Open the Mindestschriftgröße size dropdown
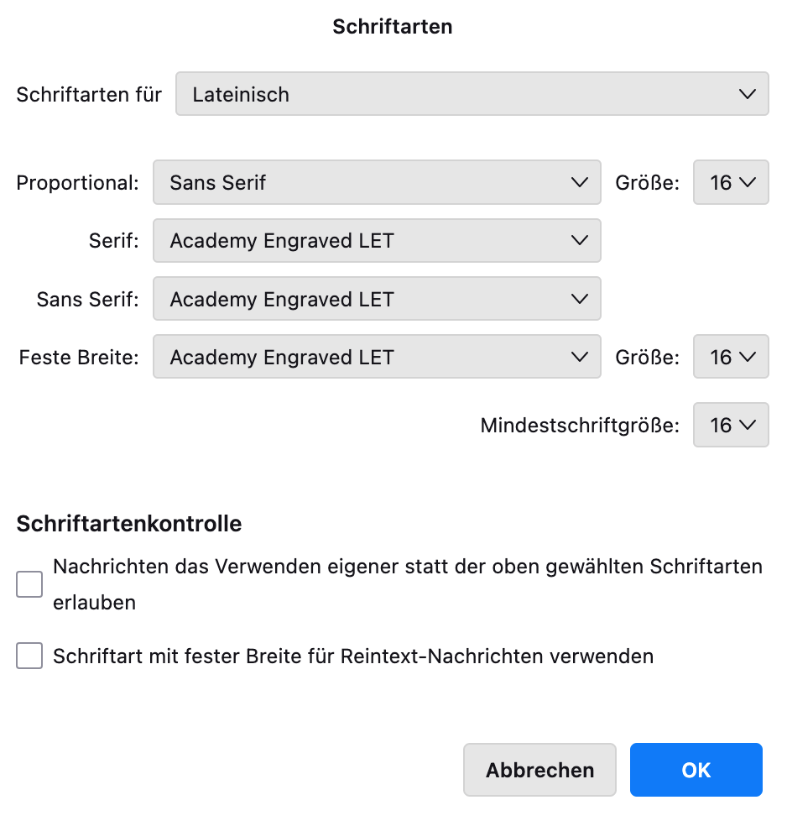This screenshot has width=787, height=821. click(731, 426)
